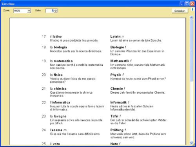Click the word 'la fisica'

click(56, 75)
